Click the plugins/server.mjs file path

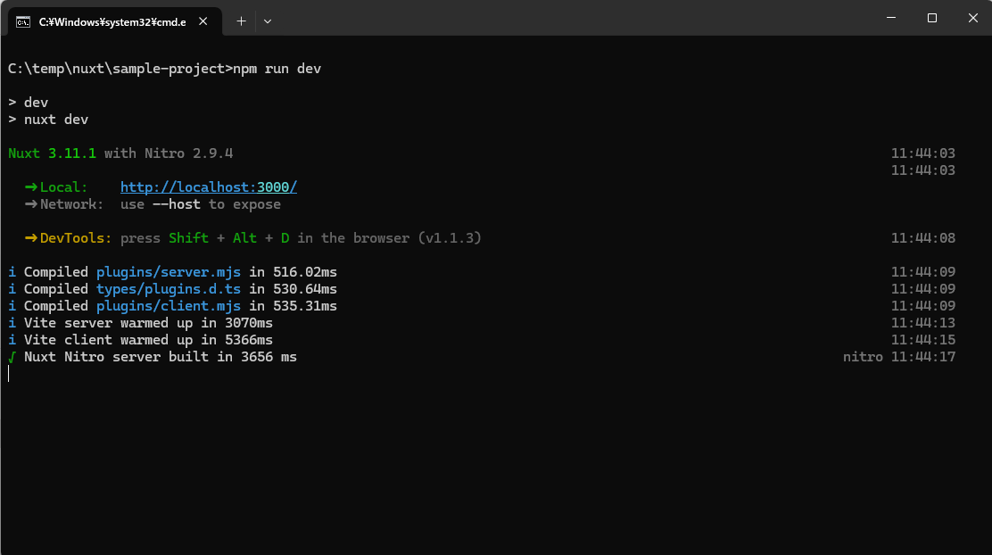pyautogui.click(x=169, y=272)
